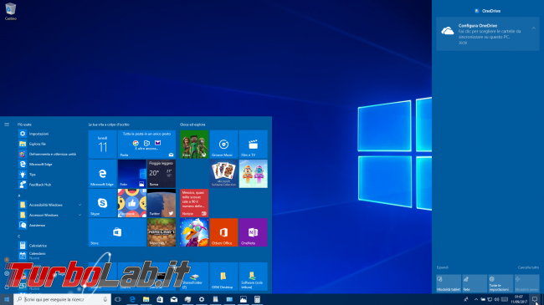
Task: Open the Notizie news tile
Action: tap(194, 203)
